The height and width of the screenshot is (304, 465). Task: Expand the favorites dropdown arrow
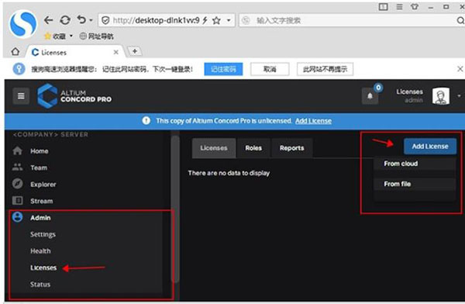71,36
